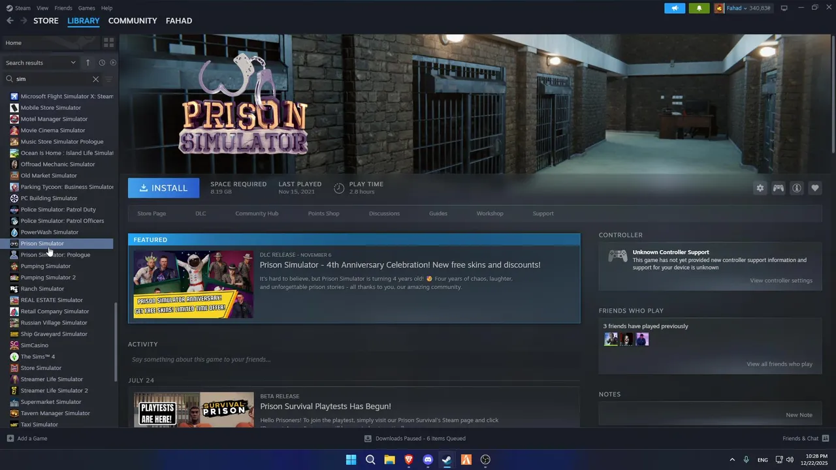This screenshot has height=470, width=836.
Task: Open the green notifications bell
Action: coord(699,8)
